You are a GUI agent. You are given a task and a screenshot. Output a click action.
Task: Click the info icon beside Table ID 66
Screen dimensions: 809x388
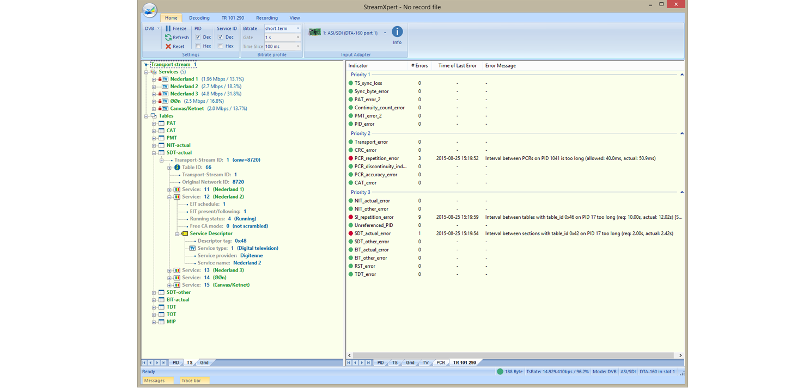pyautogui.click(x=177, y=167)
